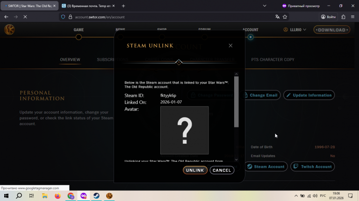Bookmark this page with star icon
Viewport: 359px width, 201px height.
pos(285,17)
